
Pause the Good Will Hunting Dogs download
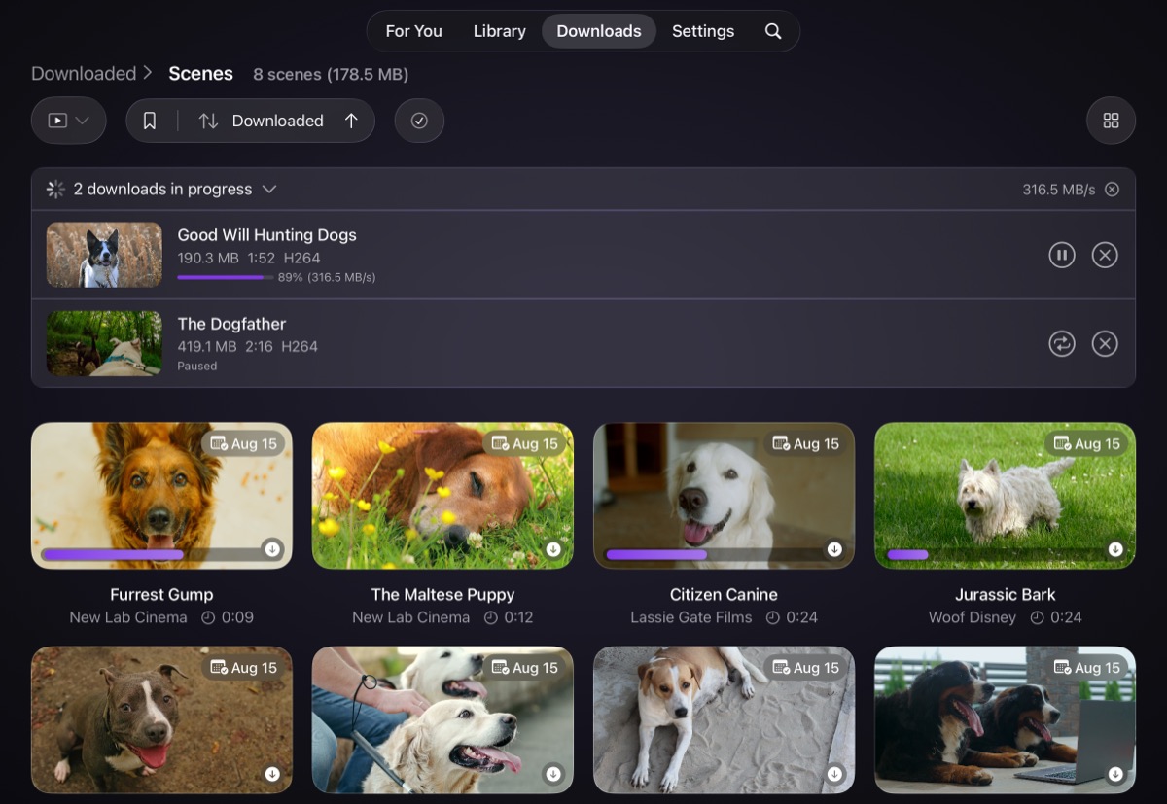click(1062, 255)
